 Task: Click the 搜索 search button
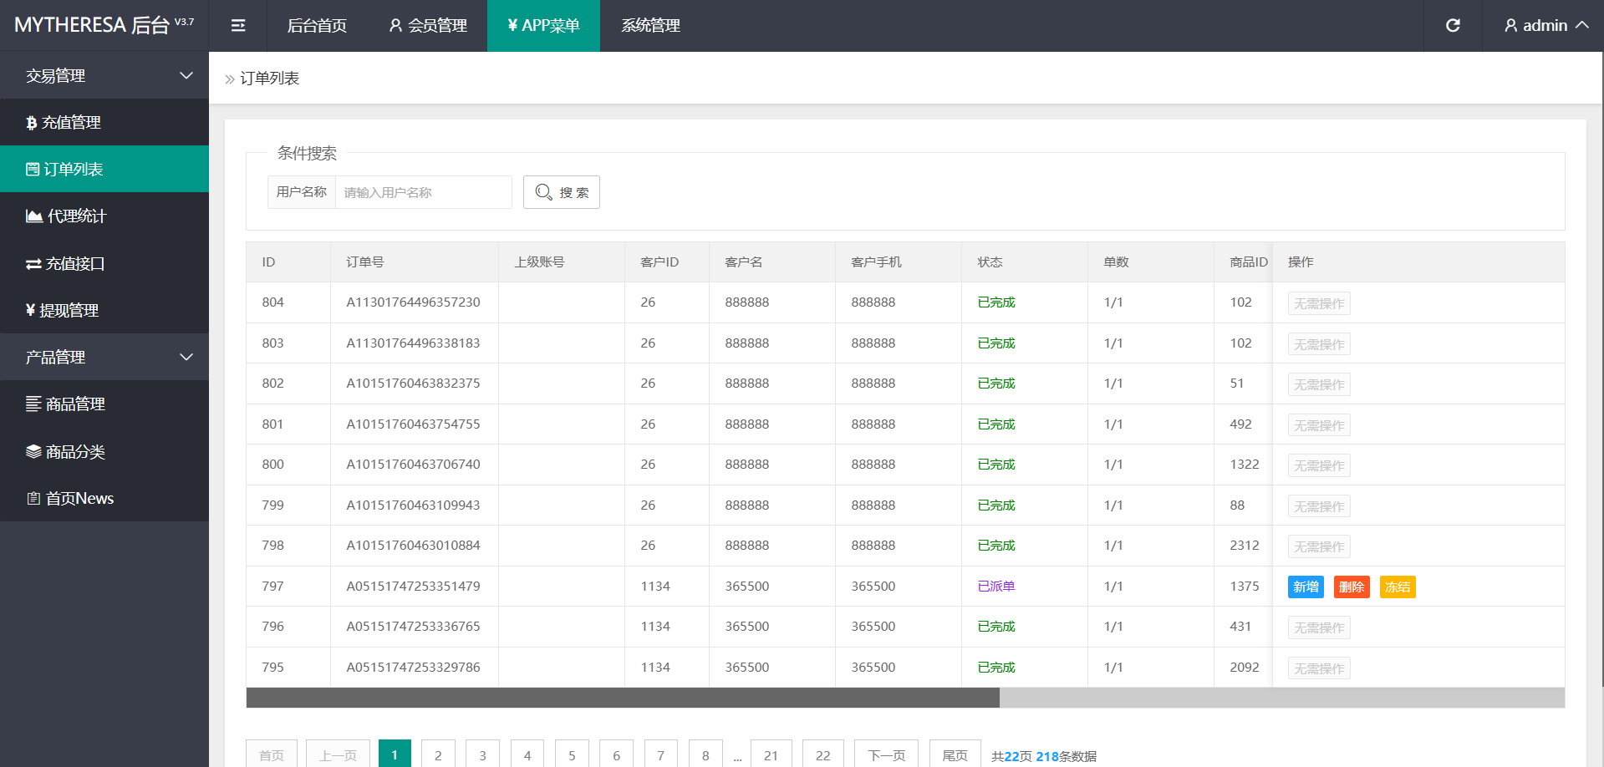click(562, 192)
